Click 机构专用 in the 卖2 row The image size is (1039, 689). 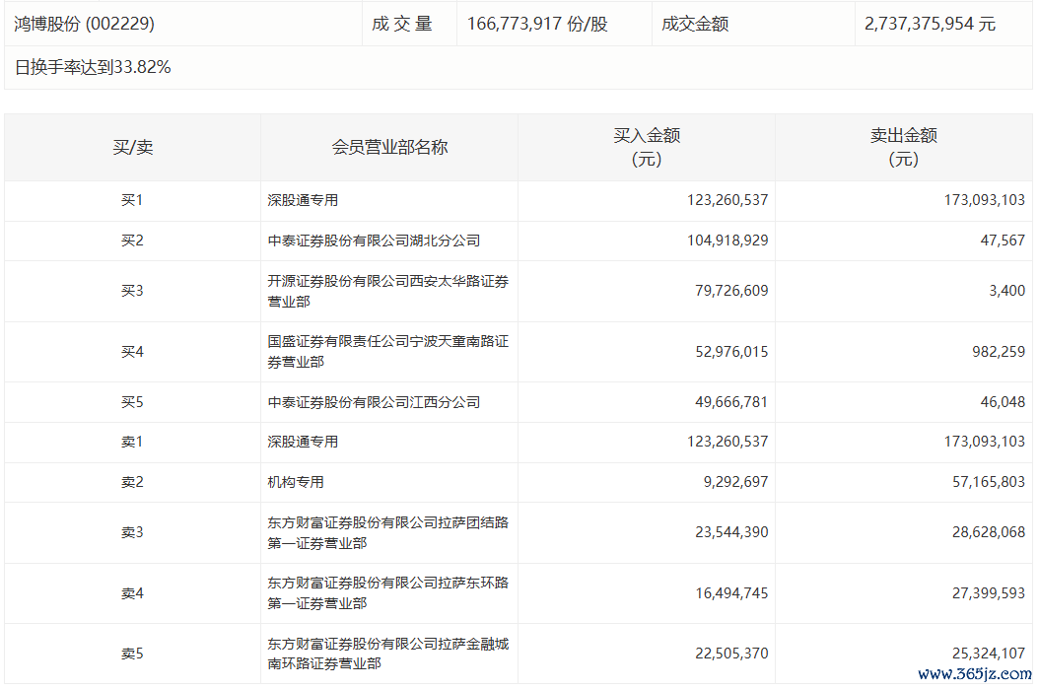click(296, 482)
